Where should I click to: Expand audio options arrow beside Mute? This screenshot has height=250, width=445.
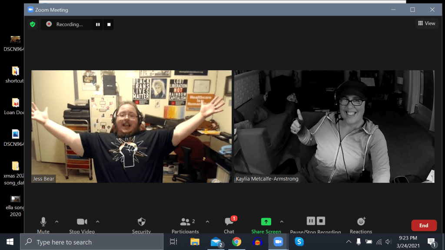(x=56, y=221)
